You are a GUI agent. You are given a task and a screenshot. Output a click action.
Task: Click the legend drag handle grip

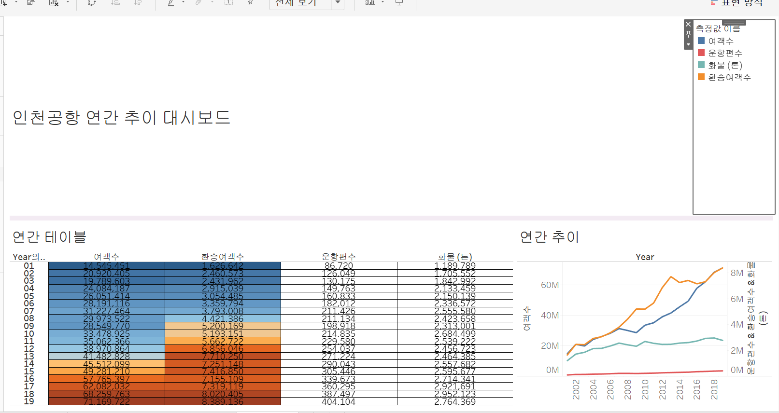(x=734, y=23)
